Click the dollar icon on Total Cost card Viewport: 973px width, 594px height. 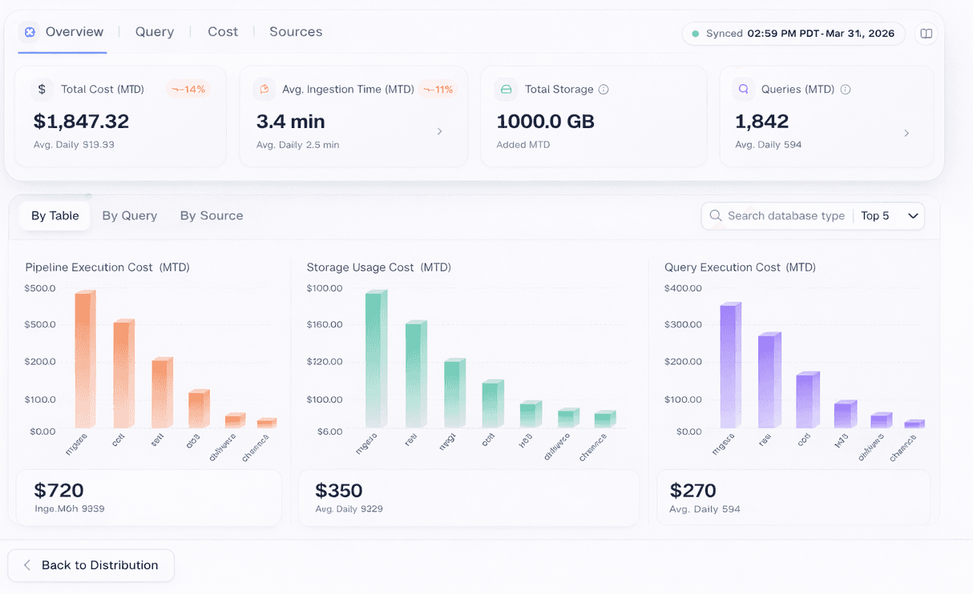[42, 90]
